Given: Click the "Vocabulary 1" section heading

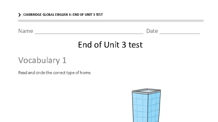Looking at the screenshot, I should [x=42, y=60].
